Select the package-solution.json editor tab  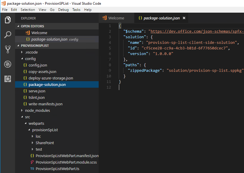pyautogui.click(x=161, y=18)
